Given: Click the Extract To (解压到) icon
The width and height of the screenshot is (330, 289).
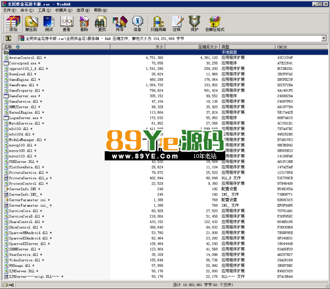Looking at the screenshot, I should click(x=31, y=24).
